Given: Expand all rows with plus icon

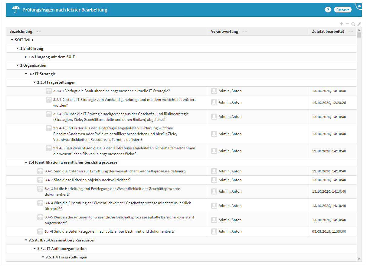Looking at the screenshot, I should tap(341, 24).
